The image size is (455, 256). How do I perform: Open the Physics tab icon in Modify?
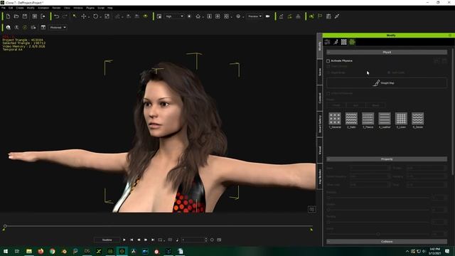[352, 42]
